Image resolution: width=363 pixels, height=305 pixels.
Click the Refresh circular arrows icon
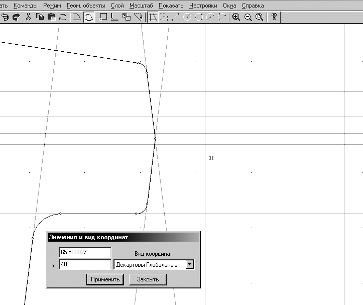coord(63,17)
